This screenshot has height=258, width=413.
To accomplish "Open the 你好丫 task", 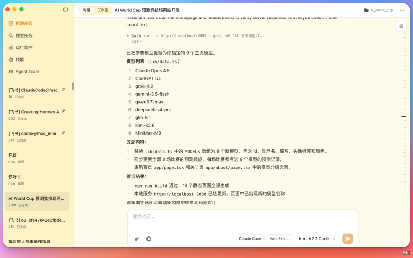I will [x=37, y=180].
